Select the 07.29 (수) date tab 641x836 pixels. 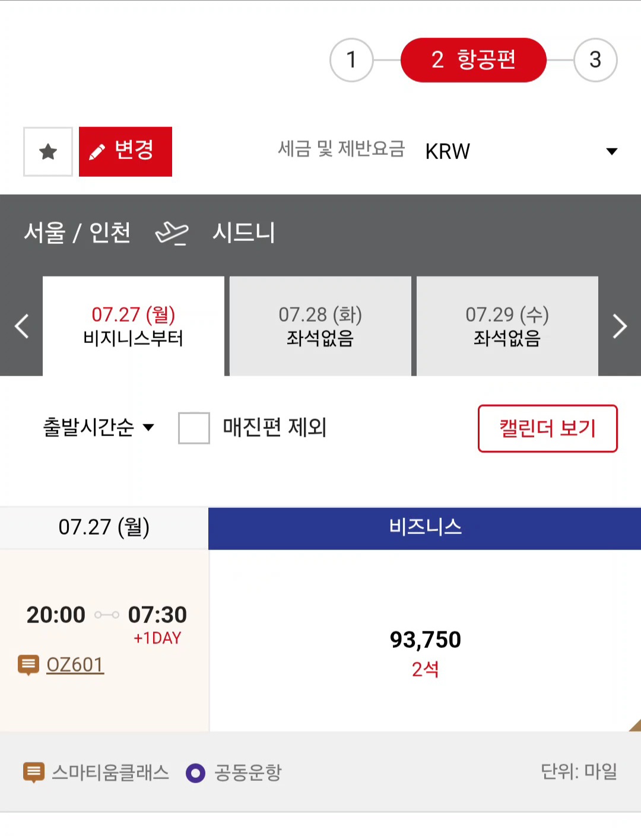(x=507, y=326)
